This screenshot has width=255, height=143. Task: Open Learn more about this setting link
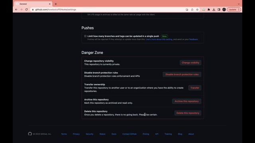(x=159, y=39)
